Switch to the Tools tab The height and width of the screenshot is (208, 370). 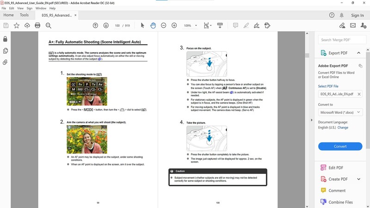(x=24, y=15)
